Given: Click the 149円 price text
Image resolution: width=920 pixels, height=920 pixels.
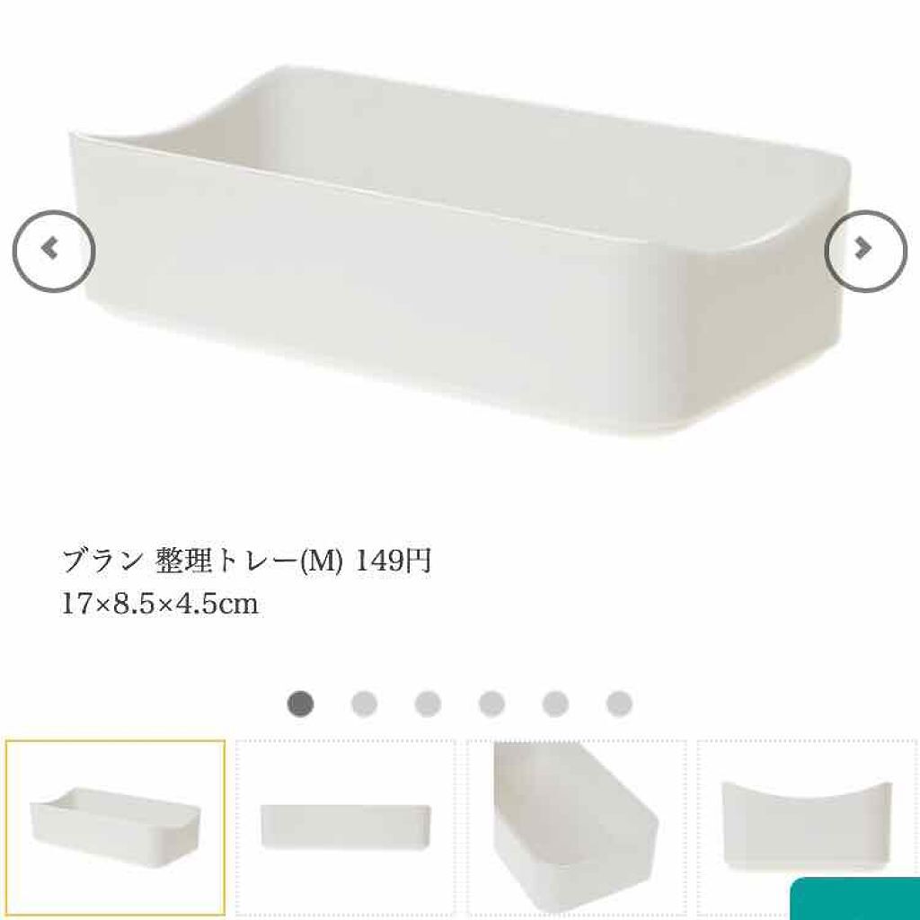Looking at the screenshot, I should (x=394, y=562).
